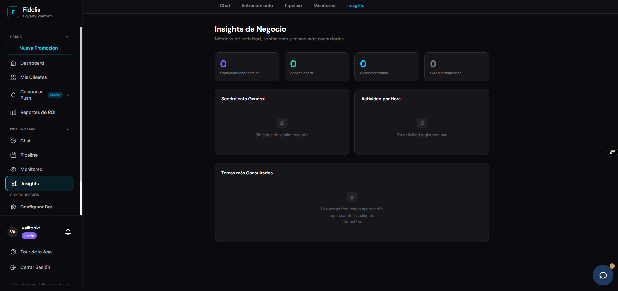The image size is (618, 291).
Task: Click the Campañas Push bell icon
Action: coord(13,95)
